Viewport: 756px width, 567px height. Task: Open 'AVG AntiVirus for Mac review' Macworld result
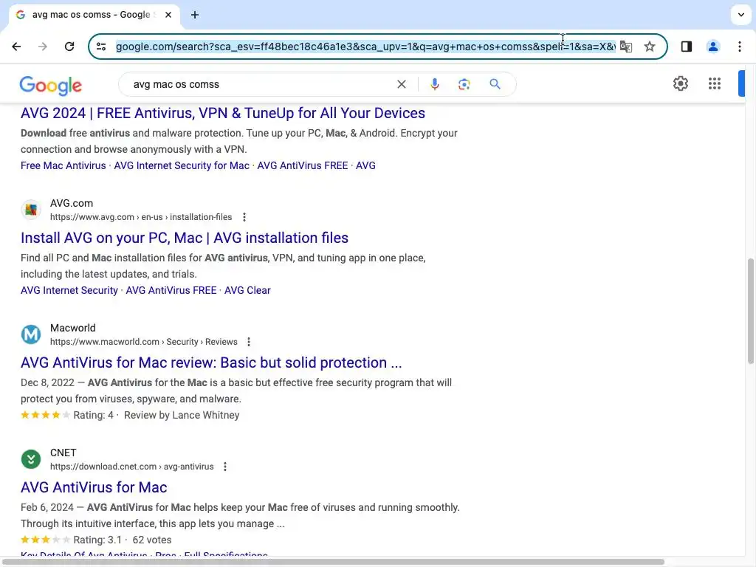tap(211, 362)
